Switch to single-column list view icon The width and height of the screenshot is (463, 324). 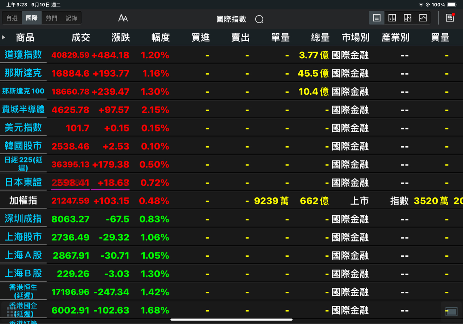pos(377,18)
